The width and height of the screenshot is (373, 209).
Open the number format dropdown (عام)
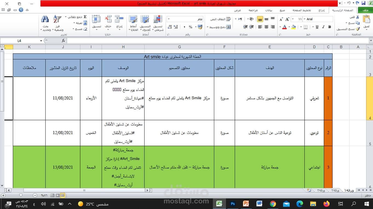pyautogui.click(x=168, y=19)
